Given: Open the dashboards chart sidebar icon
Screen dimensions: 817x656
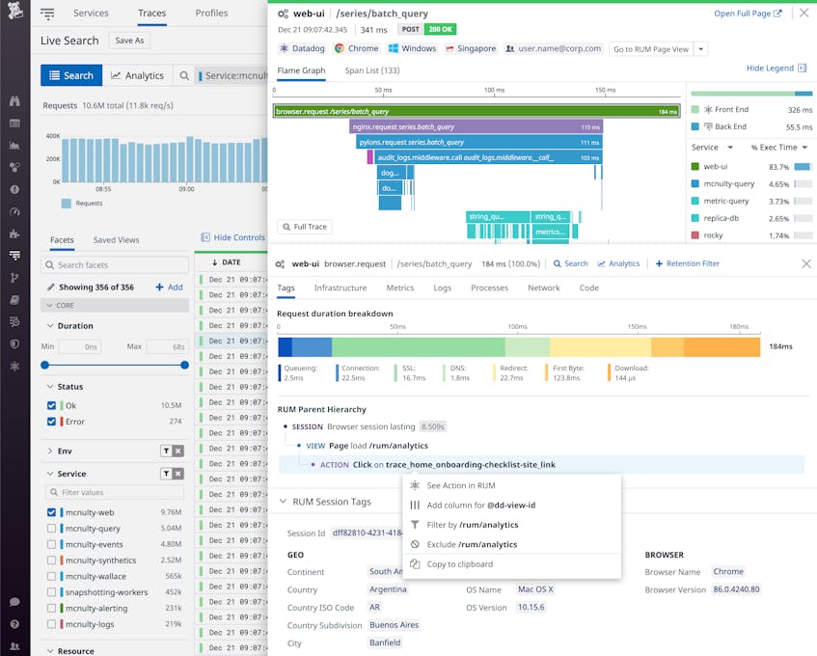Looking at the screenshot, I should pyautogui.click(x=14, y=146).
